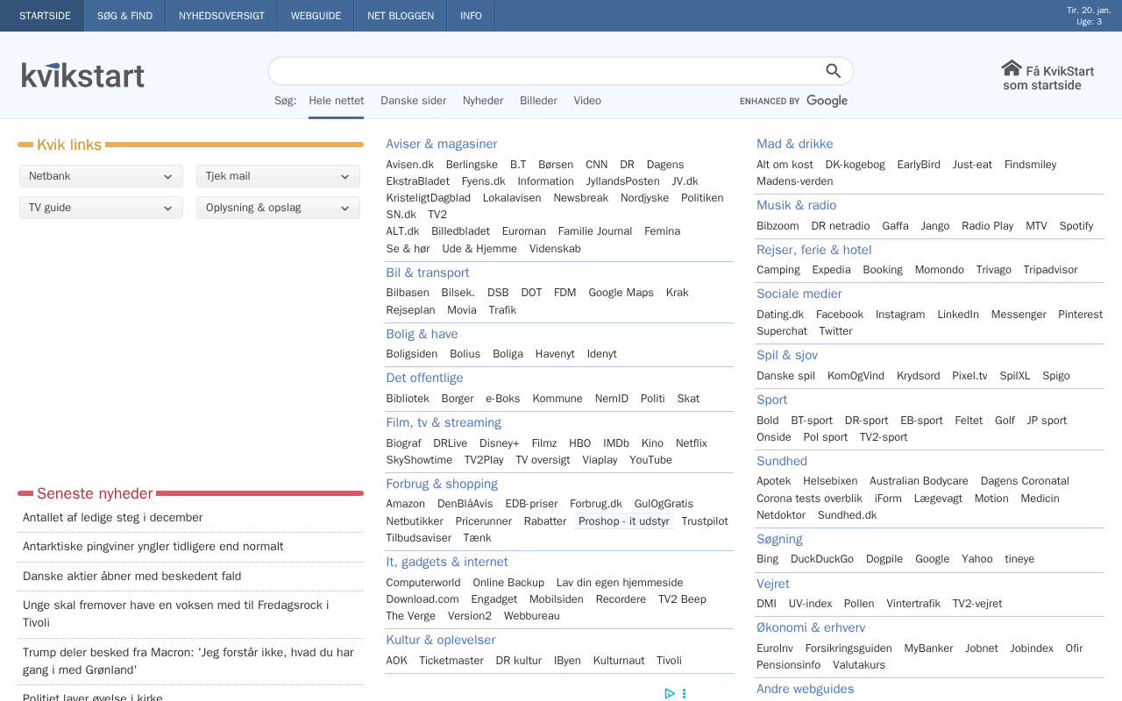Click into the Google search field

(x=543, y=71)
